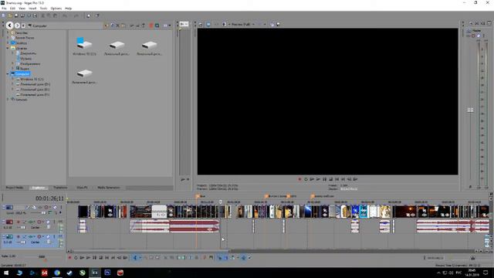Select Recent Places in Explorer tree
The image size is (494, 278).
pyautogui.click(x=25, y=38)
